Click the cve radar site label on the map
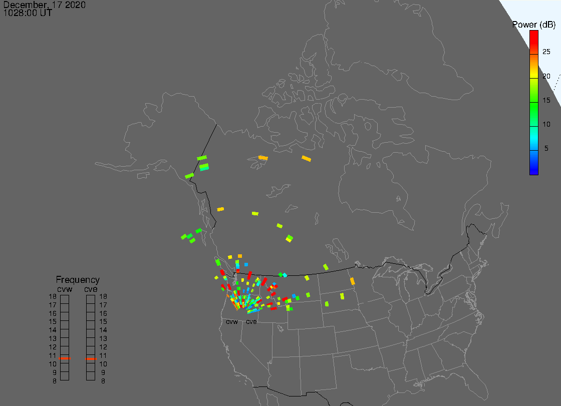This screenshot has height=406, width=561. 251,322
